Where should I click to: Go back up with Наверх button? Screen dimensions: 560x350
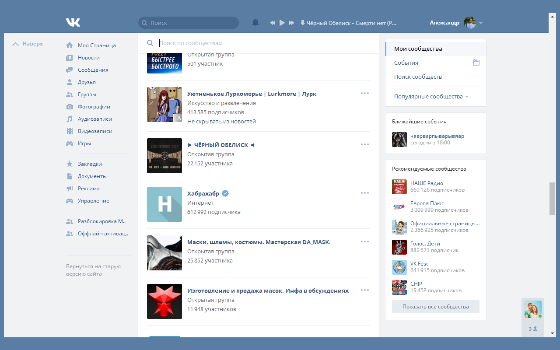pos(28,44)
